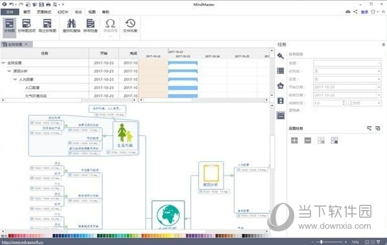Viewport: 387px width, 245px height.
Task: Click the Gantt Chart (甘特图) ribbon button
Action: 10,26
